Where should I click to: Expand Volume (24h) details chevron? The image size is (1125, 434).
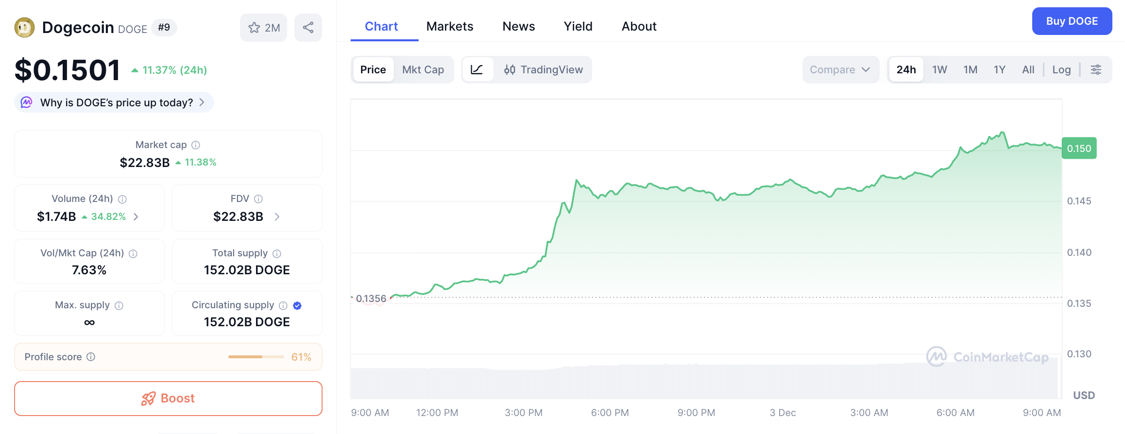coord(136,217)
